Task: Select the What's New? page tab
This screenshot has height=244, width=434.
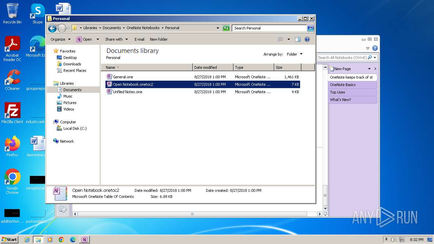Action: [353, 100]
